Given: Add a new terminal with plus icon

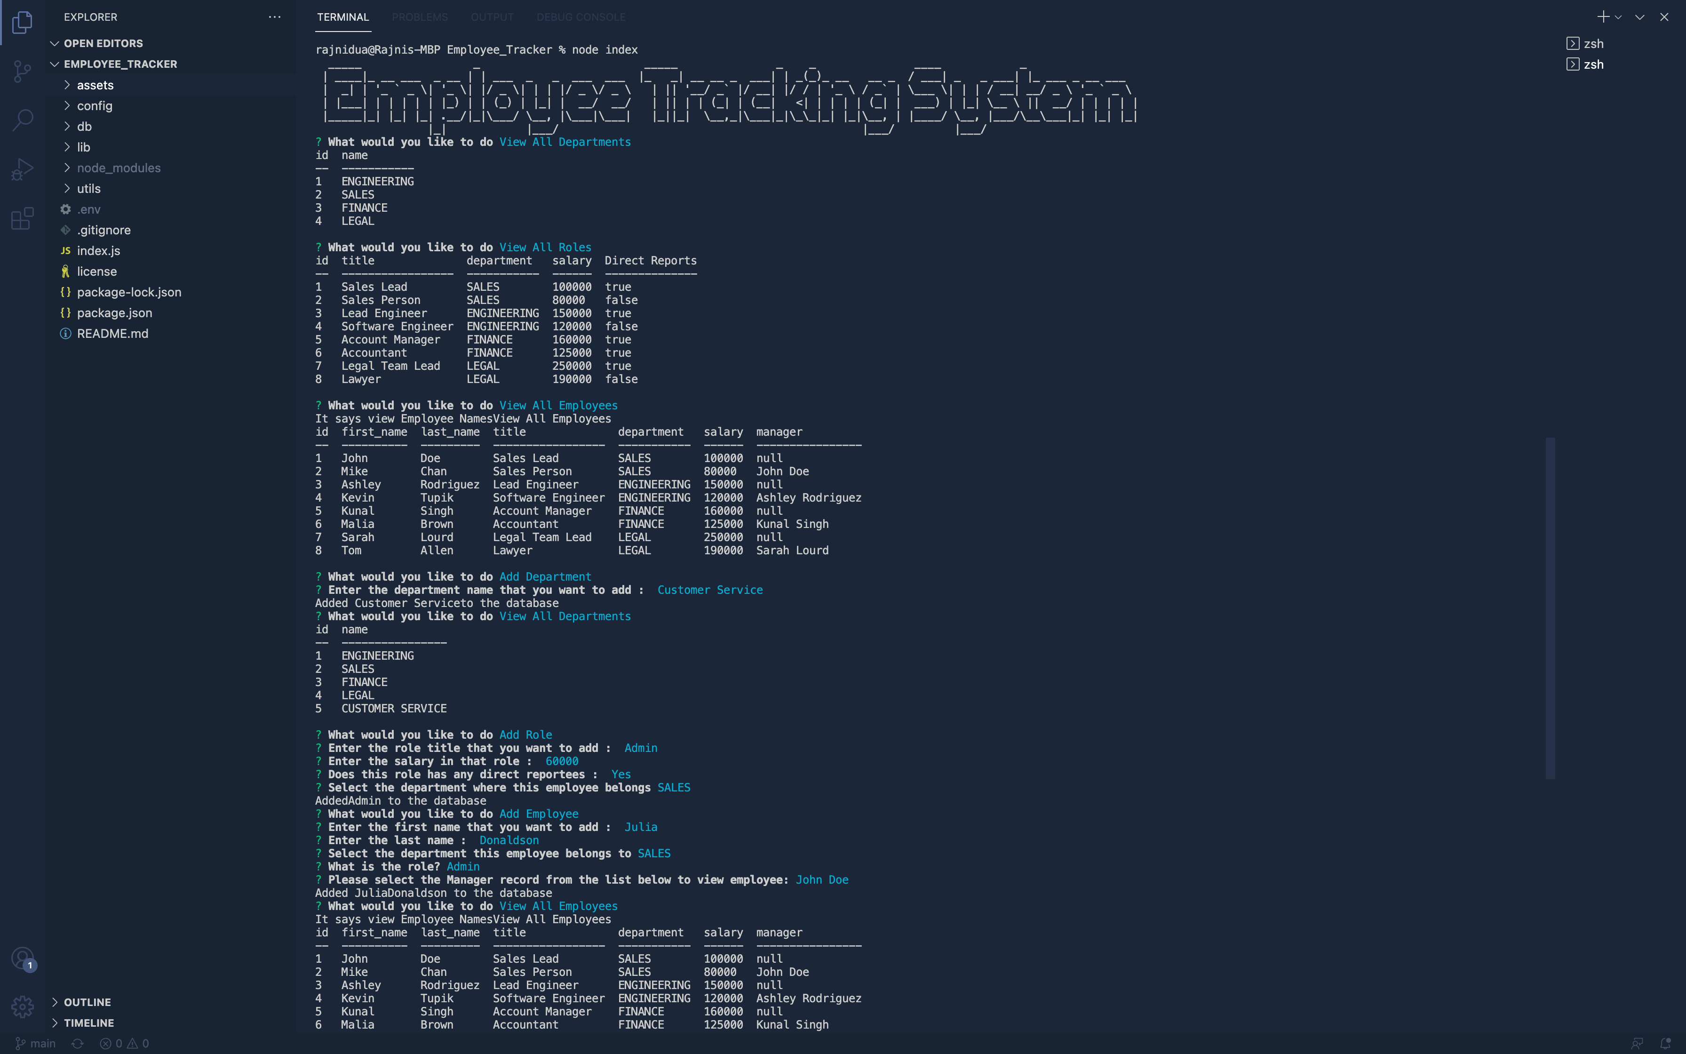Looking at the screenshot, I should click(1603, 17).
